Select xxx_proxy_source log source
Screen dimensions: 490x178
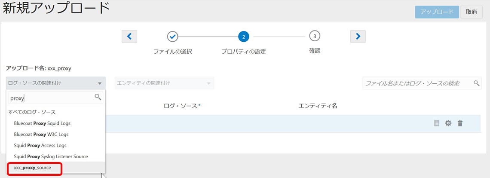pos(55,168)
